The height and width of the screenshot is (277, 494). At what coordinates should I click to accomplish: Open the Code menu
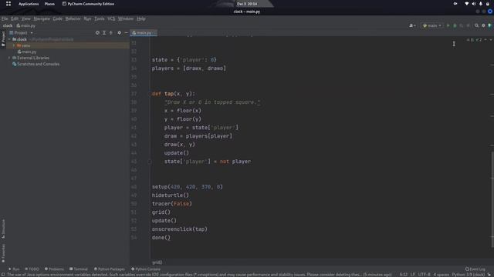pos(57,18)
